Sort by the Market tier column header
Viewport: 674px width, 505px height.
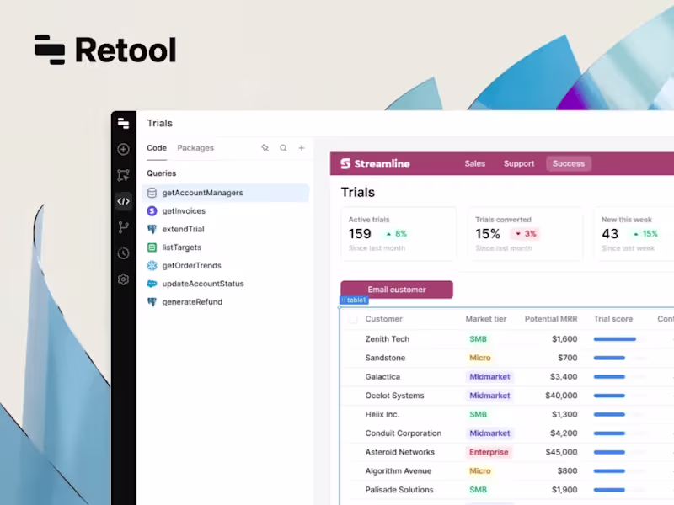tap(486, 319)
